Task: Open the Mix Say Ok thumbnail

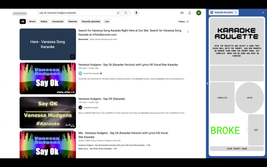Action: pos(48,145)
